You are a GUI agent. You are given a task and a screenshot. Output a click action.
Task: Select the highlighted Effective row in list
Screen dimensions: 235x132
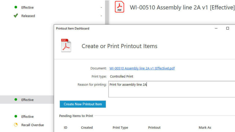pyautogui.click(x=27, y=100)
